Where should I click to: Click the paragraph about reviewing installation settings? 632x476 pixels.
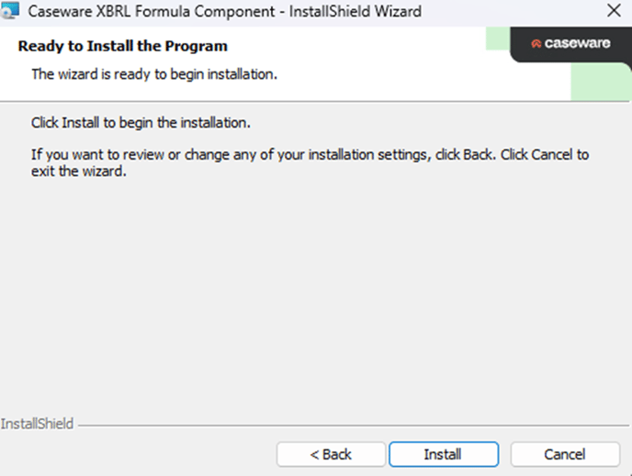pos(310,163)
